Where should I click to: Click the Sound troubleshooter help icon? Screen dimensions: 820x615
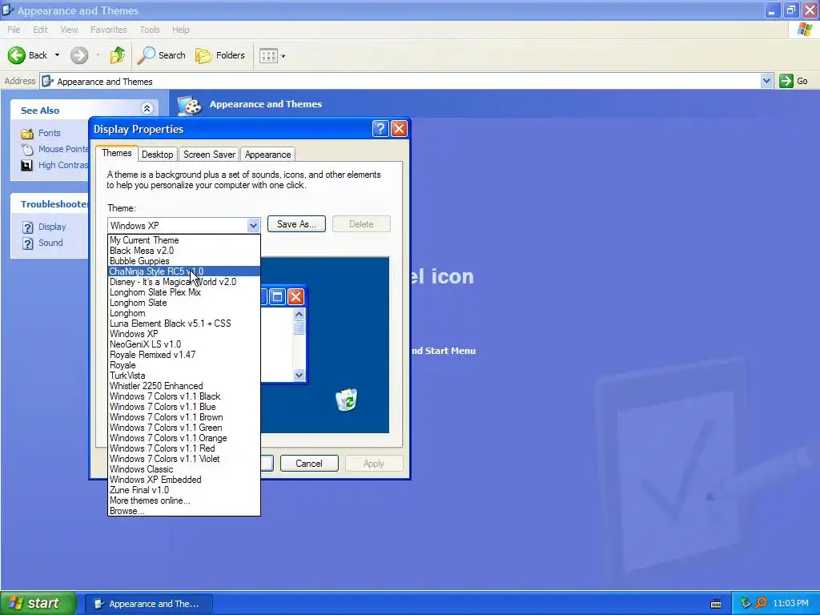pos(28,243)
